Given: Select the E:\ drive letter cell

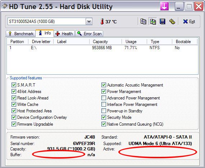Looking at the screenshot, I should pyautogui.click(x=34, y=48).
